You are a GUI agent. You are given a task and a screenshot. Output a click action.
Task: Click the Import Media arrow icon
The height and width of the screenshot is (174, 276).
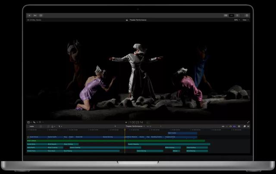[29, 16]
